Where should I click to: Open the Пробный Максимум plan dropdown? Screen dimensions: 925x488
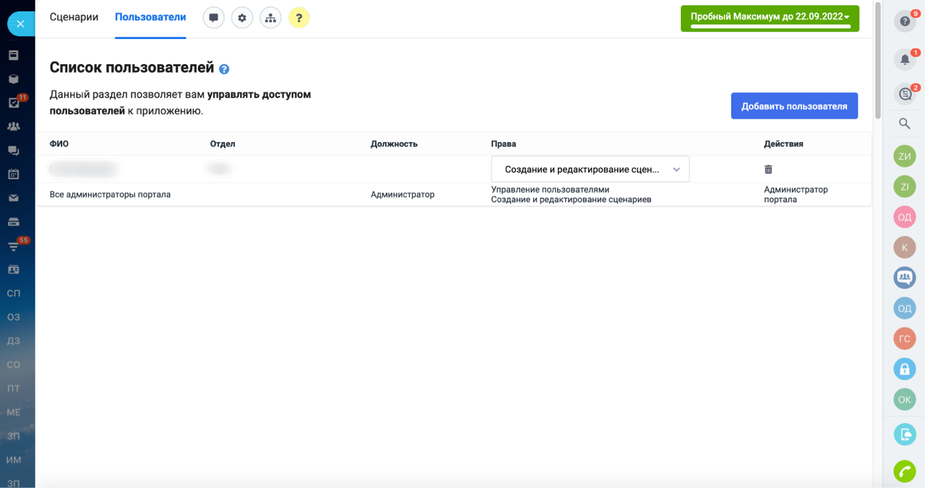pyautogui.click(x=770, y=18)
